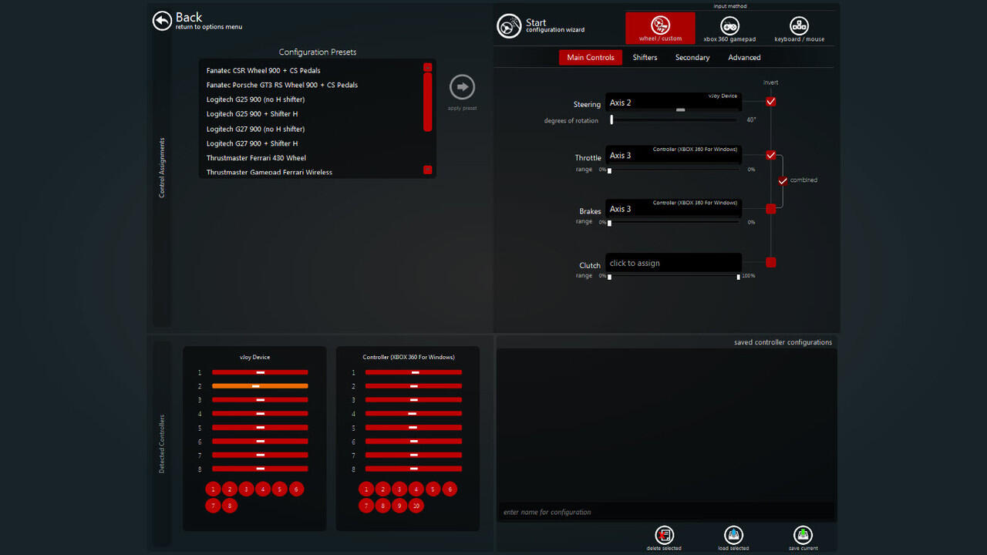Click save current configuration icon
The height and width of the screenshot is (555, 987).
[803, 535]
